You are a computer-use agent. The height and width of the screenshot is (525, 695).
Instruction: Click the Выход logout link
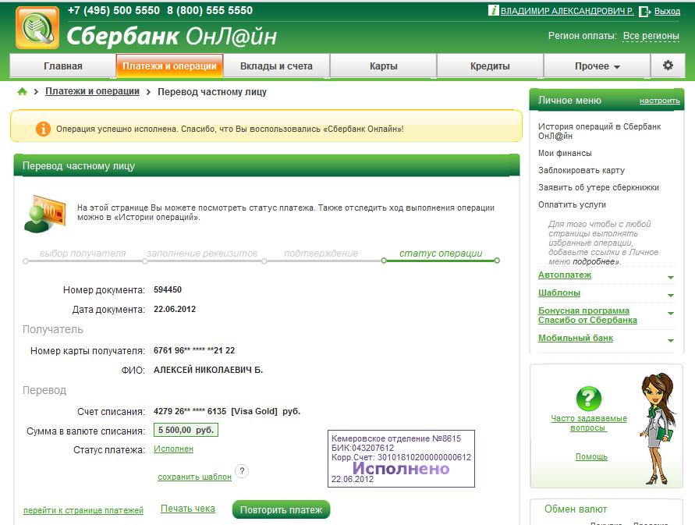667,11
